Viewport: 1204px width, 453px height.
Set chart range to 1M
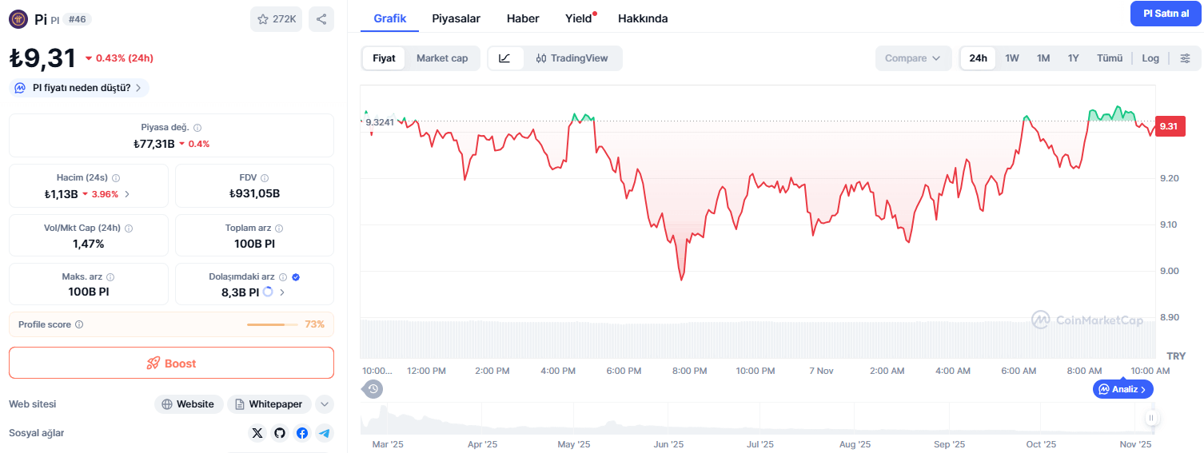click(x=1043, y=58)
